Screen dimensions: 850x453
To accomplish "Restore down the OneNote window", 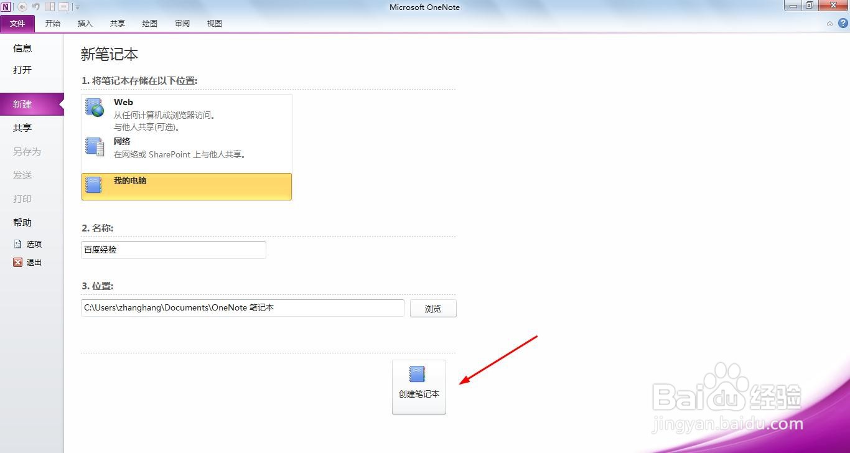I will (810, 6).
